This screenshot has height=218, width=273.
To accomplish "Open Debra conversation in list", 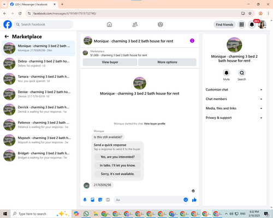I will pos(38,64).
